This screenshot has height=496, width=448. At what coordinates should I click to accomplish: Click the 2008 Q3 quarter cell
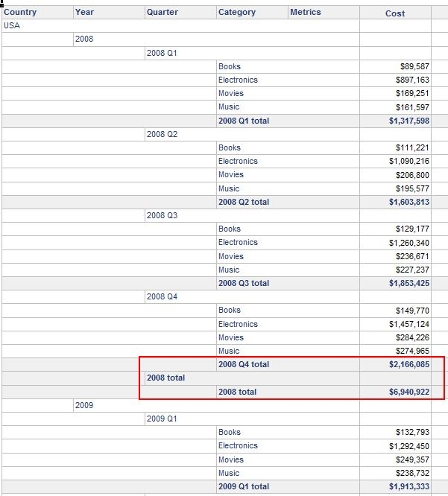(162, 215)
